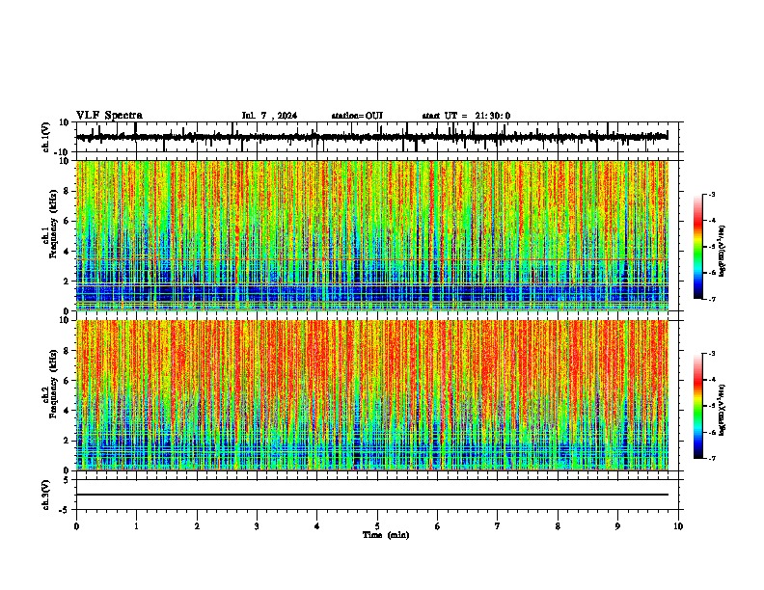Click the 'VLF Spectra' plot title
This screenshot has width=764, height=590.
(x=109, y=116)
